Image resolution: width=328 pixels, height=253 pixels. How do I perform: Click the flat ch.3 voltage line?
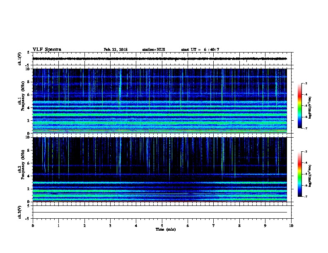point(159,212)
